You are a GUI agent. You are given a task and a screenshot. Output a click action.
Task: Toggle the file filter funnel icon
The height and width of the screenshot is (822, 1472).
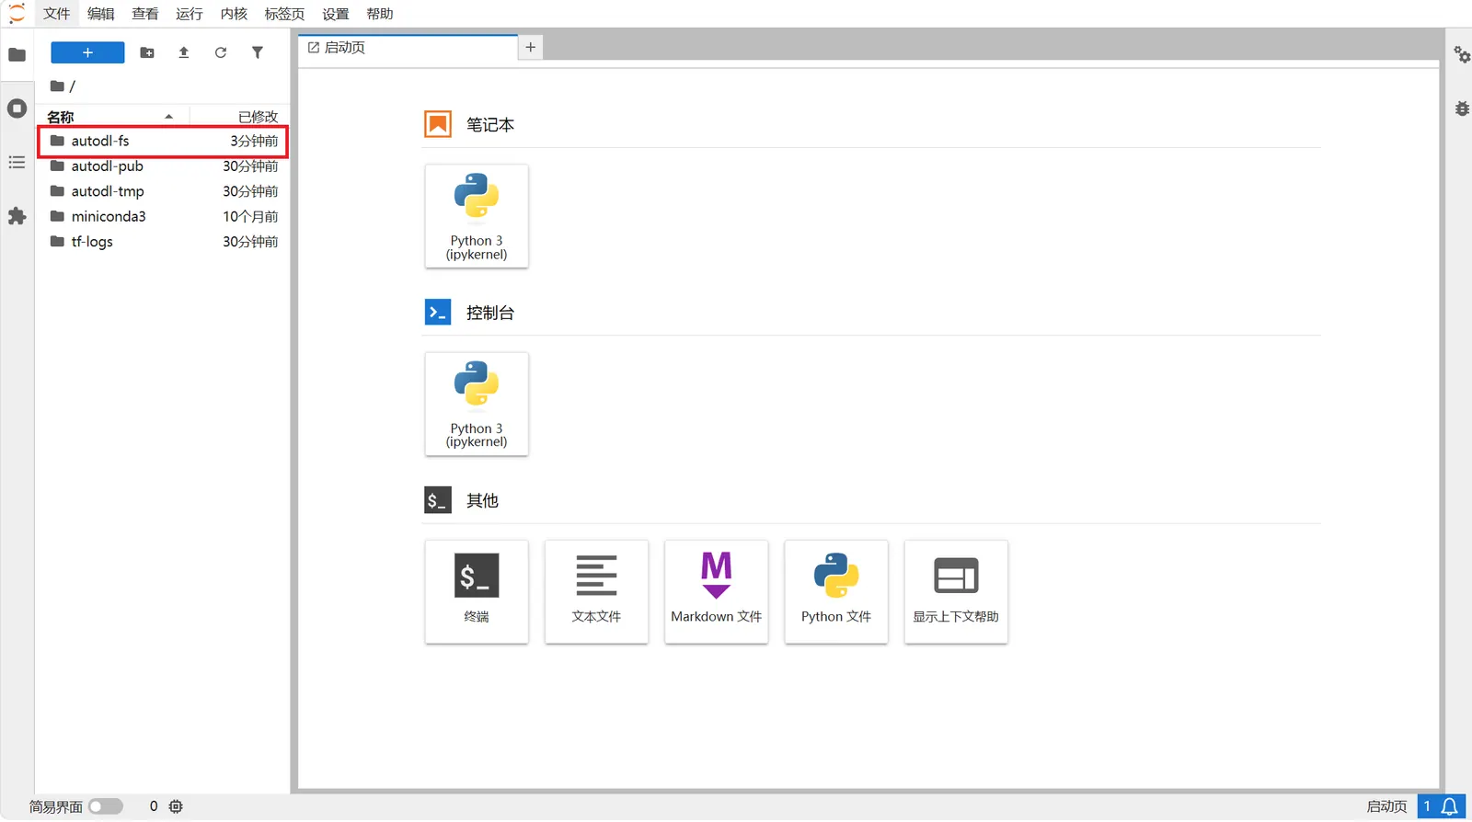coord(258,52)
